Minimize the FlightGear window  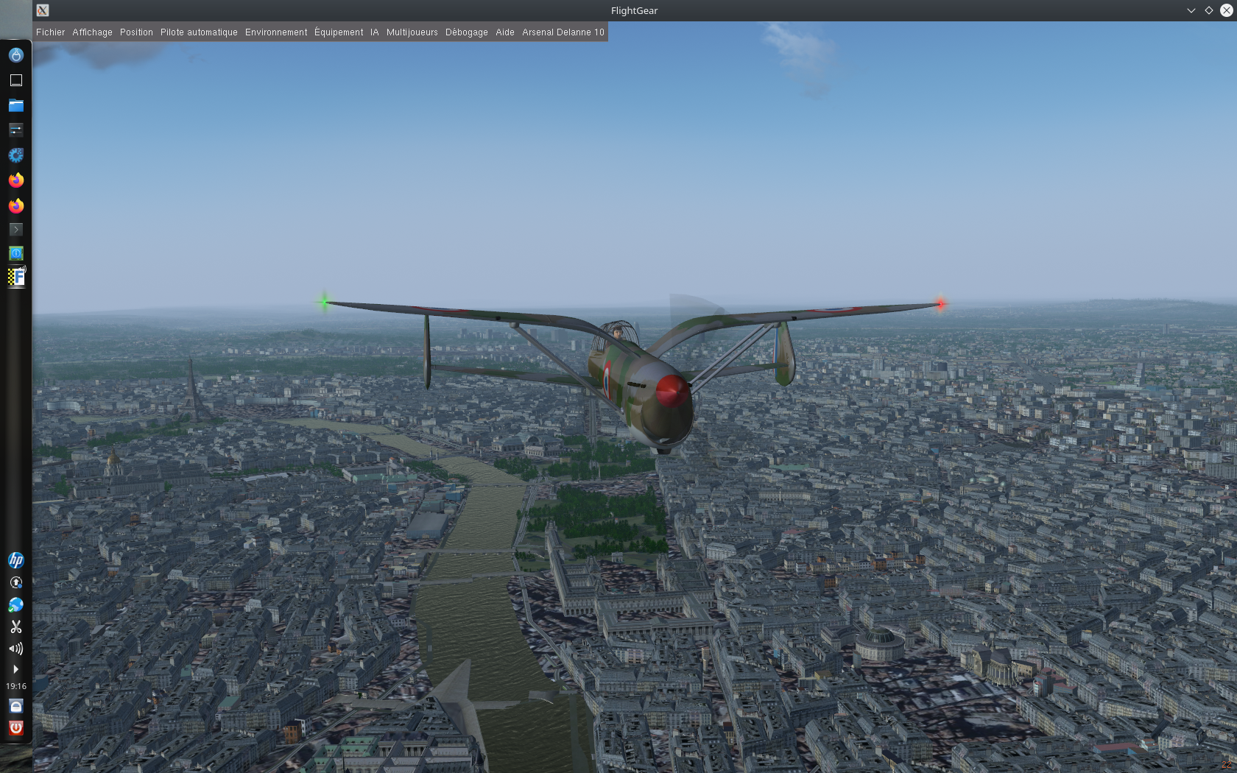1191,10
